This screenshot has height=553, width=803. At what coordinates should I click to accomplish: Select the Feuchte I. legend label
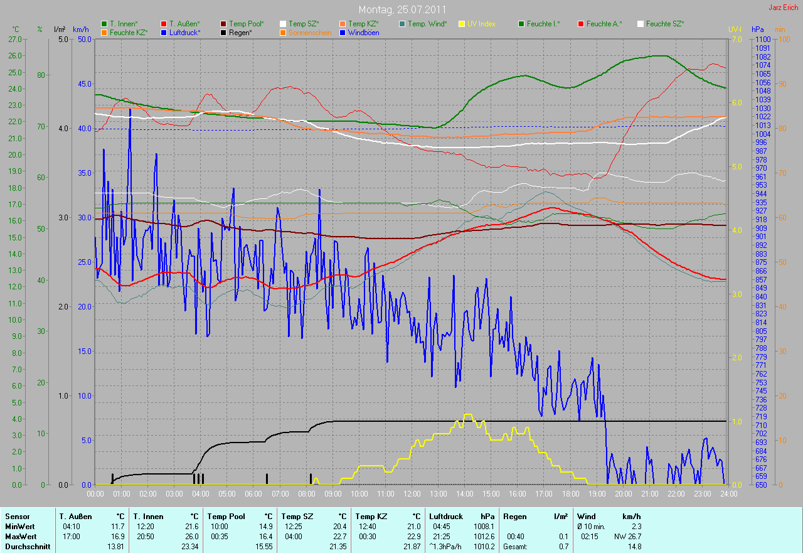[x=543, y=24]
